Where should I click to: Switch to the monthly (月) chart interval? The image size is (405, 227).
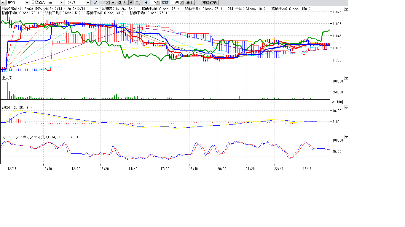pos(125,3)
